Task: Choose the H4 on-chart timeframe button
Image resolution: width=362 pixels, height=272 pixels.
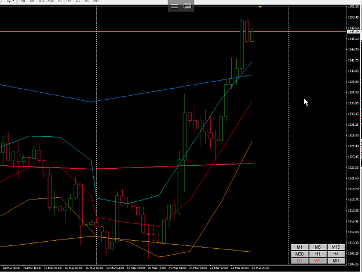Action: click(x=336, y=254)
